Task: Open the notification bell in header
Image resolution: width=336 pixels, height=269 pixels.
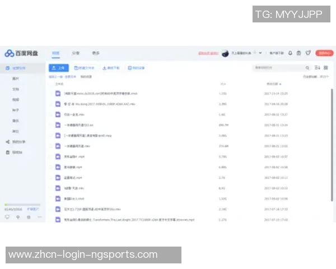Action: pos(290,53)
